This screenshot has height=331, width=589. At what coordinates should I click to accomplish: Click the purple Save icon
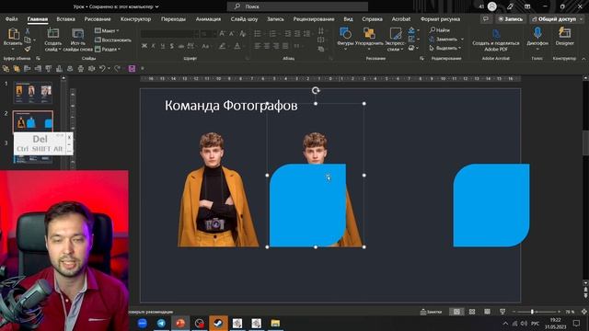coord(132,68)
